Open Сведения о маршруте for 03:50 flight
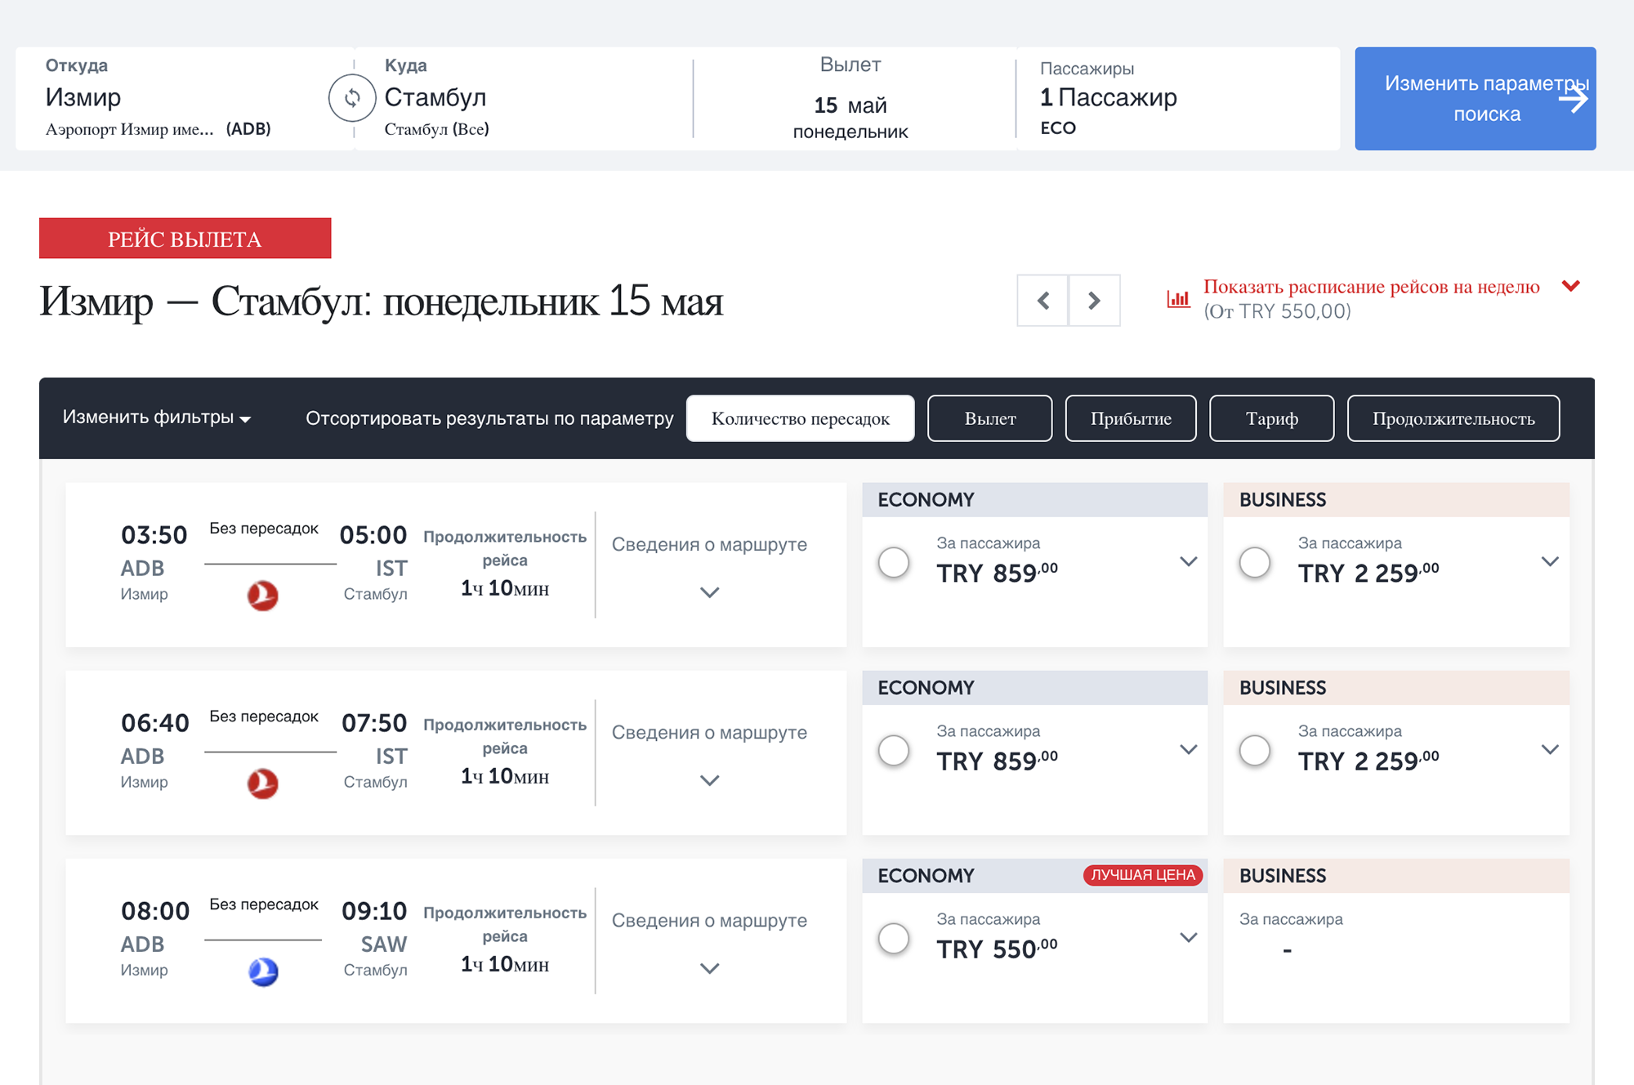Image resolution: width=1634 pixels, height=1085 pixels. pos(709,544)
